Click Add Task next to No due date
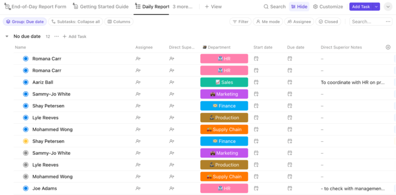The width and height of the screenshot is (396, 195). (x=74, y=37)
